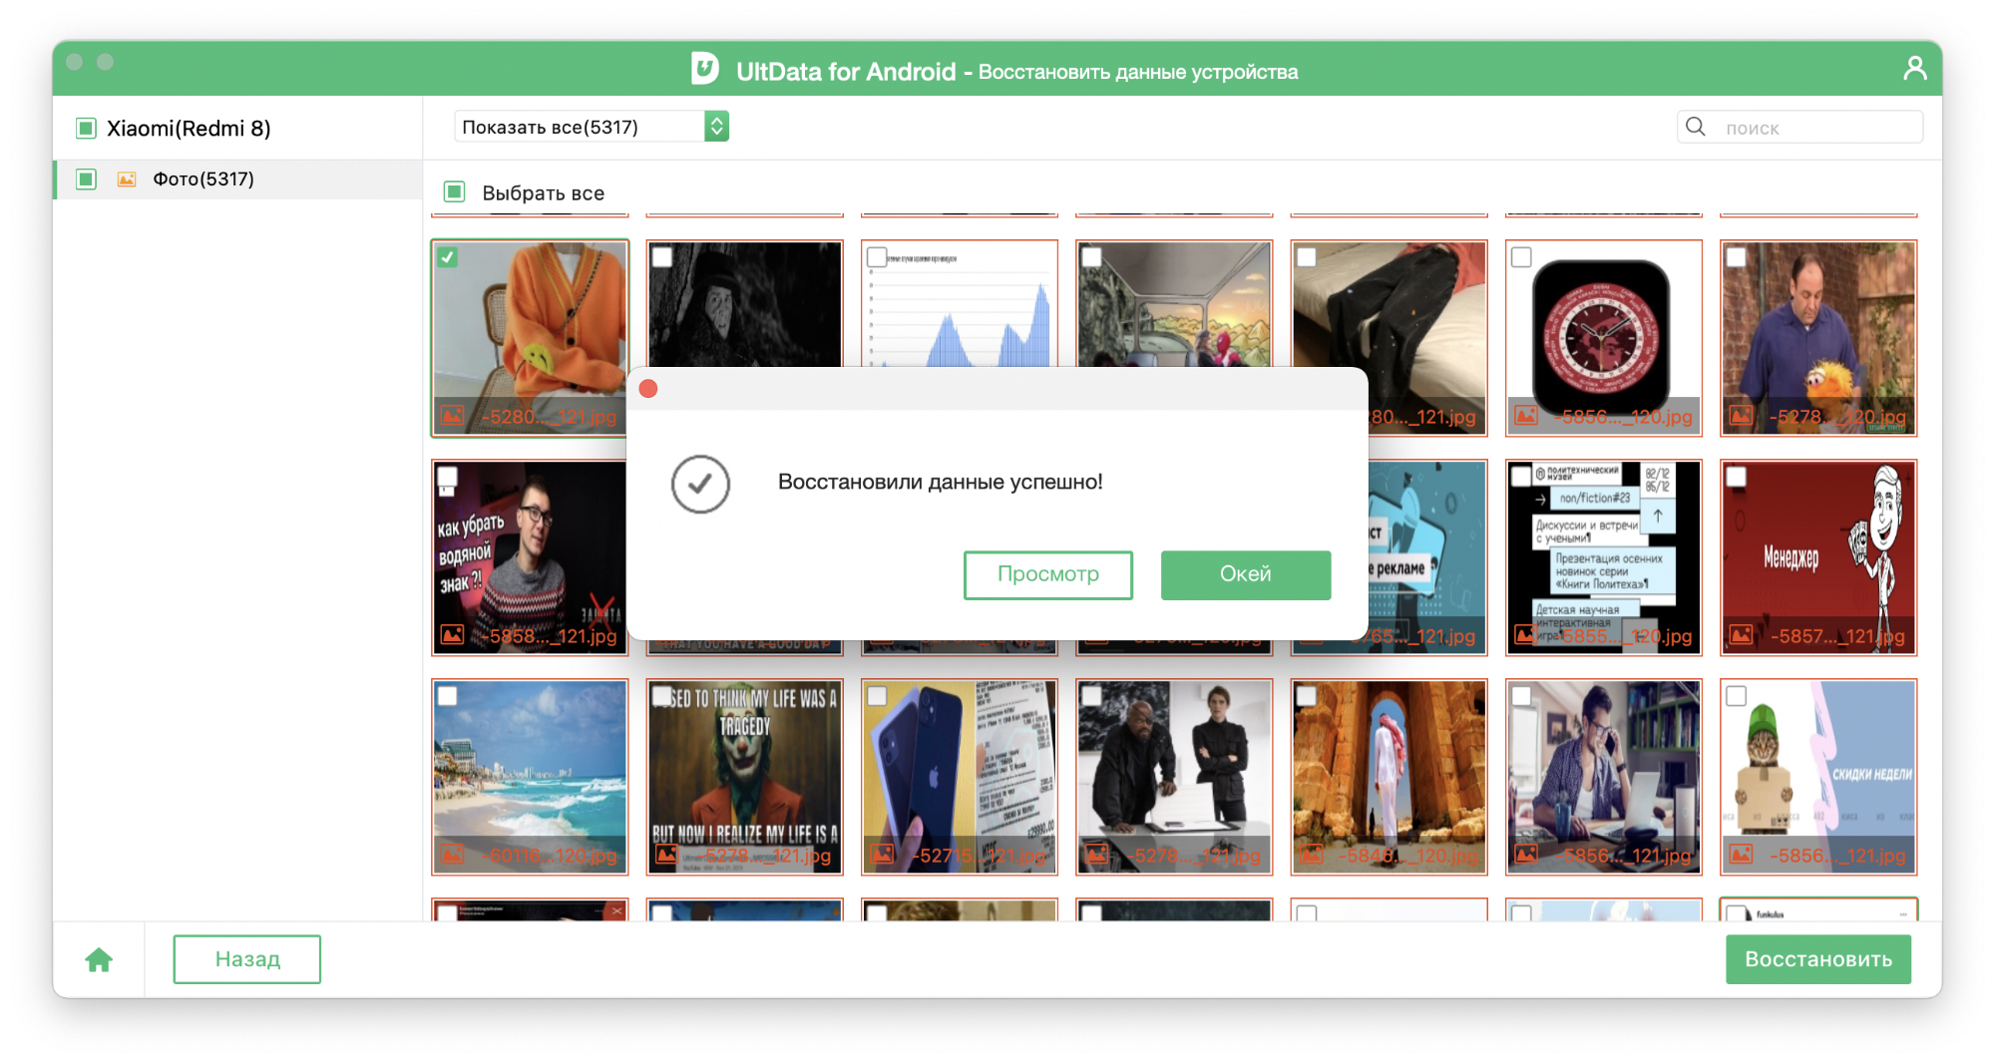Image resolution: width=1995 pixels, height=1063 pixels.
Task: Click the Просмотр button
Action: click(x=1048, y=574)
